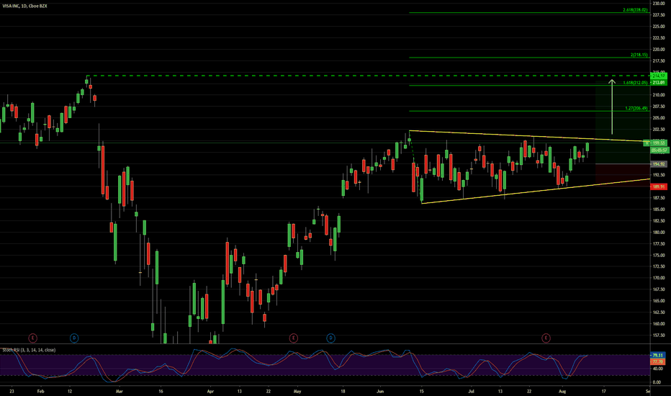Select the dashed green horizontal resistance line
The width and height of the screenshot is (671, 396).
[368, 76]
